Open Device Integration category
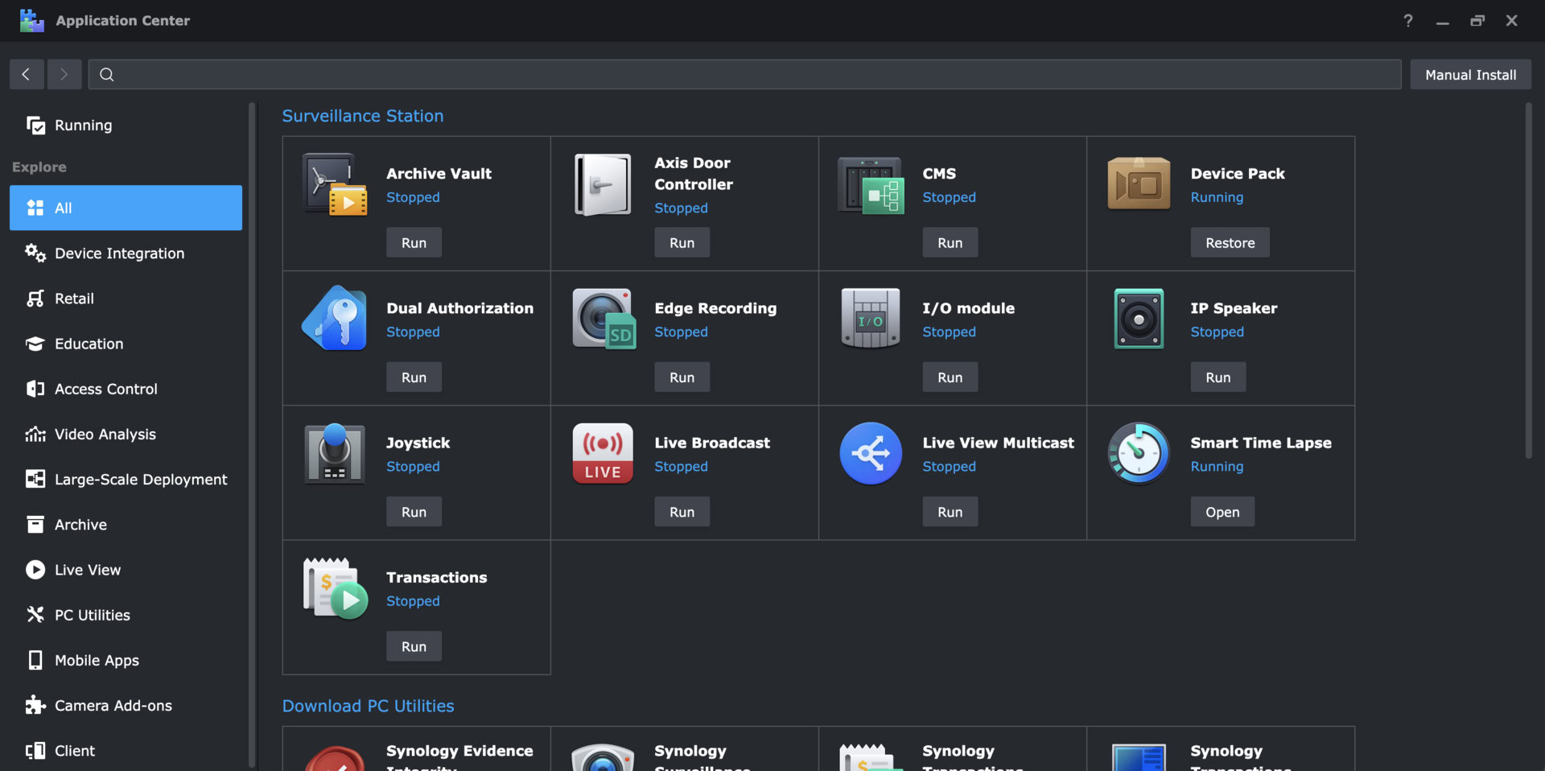The height and width of the screenshot is (771, 1545). pos(126,253)
